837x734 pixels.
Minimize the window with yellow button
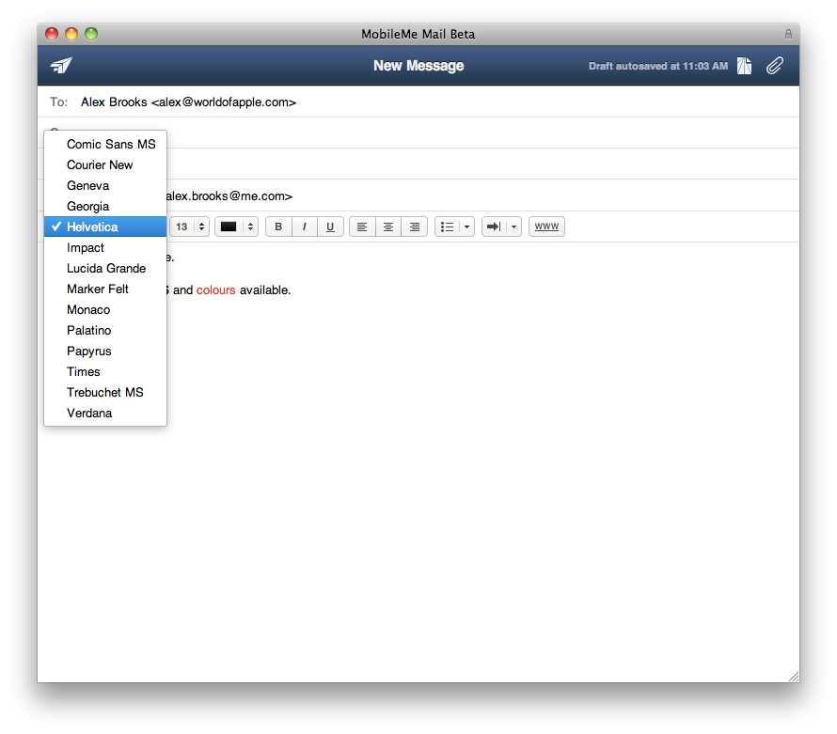click(71, 34)
